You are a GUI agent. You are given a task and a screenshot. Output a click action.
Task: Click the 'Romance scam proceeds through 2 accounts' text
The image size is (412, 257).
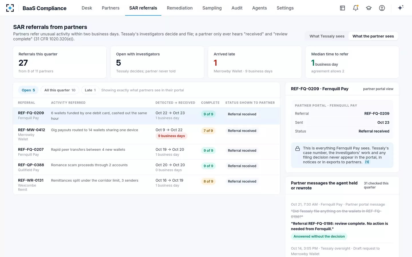(x=89, y=165)
